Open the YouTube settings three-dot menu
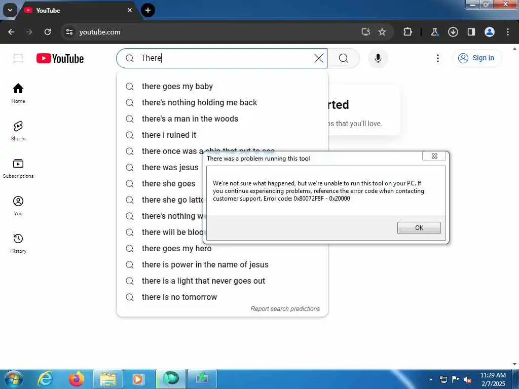 click(437, 58)
